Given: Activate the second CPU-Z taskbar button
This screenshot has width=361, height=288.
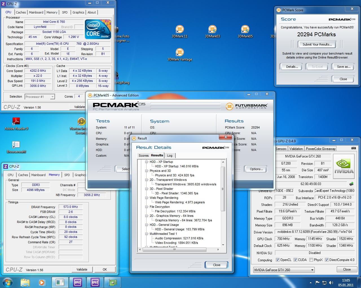Looking at the screenshot, I should [95, 282].
